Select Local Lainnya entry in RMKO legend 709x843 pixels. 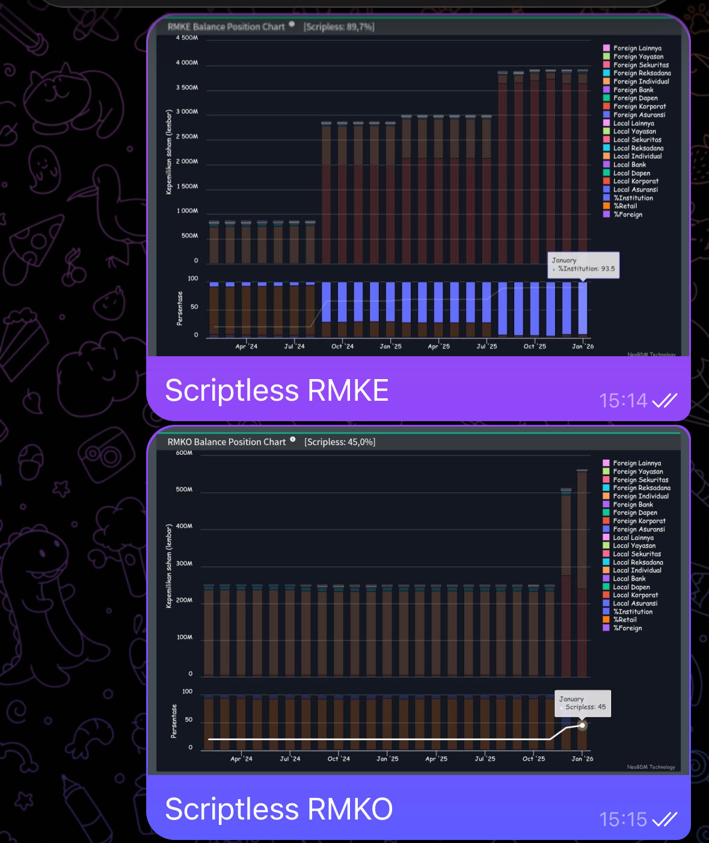click(x=628, y=538)
